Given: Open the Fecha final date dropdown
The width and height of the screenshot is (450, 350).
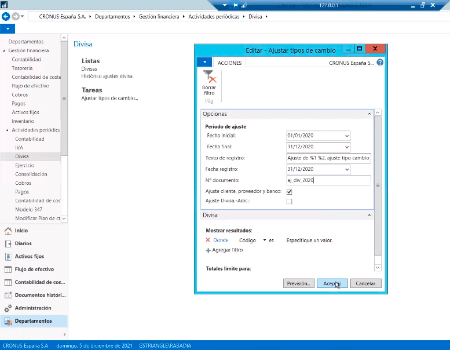Looking at the screenshot, I should [347, 147].
